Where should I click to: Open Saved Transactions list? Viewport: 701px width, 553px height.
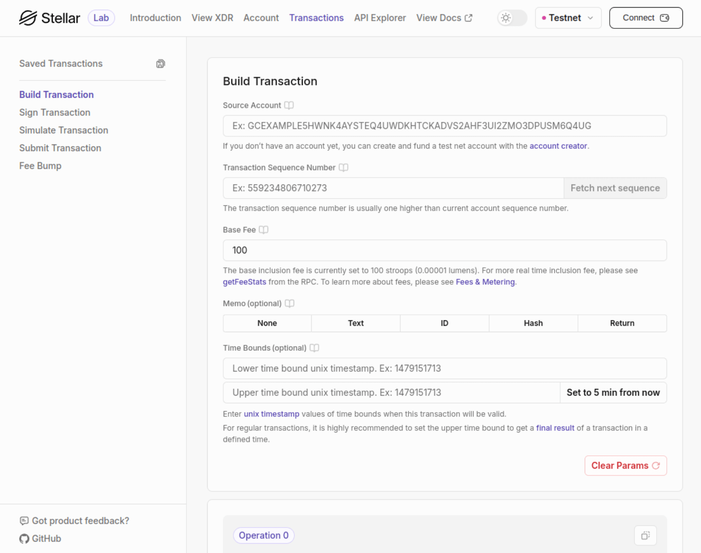click(x=61, y=63)
